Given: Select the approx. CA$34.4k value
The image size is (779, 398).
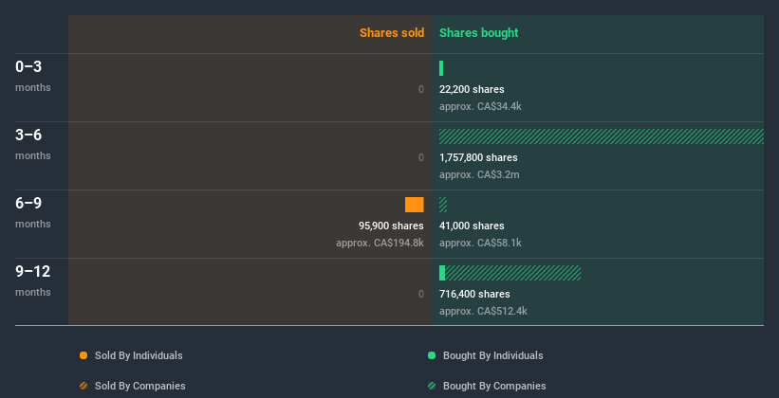Looking at the screenshot, I should (x=480, y=106).
